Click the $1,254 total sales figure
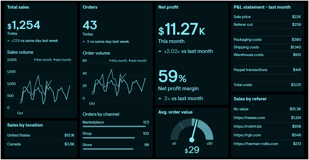 point(23,25)
